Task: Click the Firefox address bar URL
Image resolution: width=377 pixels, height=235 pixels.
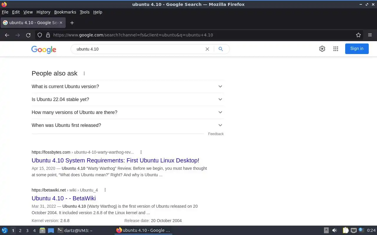Action: (x=133, y=35)
